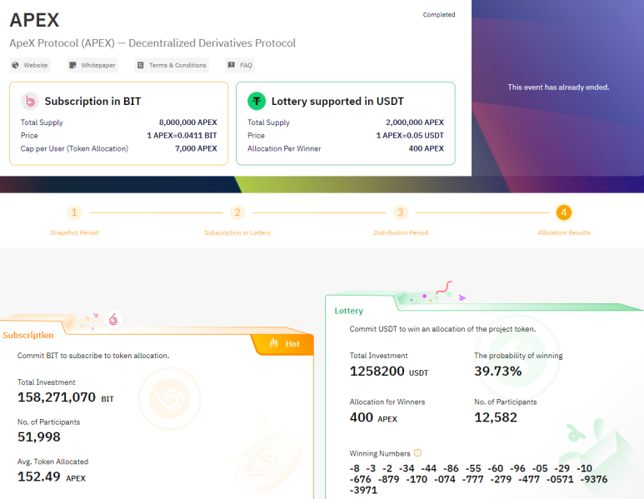Click the Completed status label

coord(439,14)
